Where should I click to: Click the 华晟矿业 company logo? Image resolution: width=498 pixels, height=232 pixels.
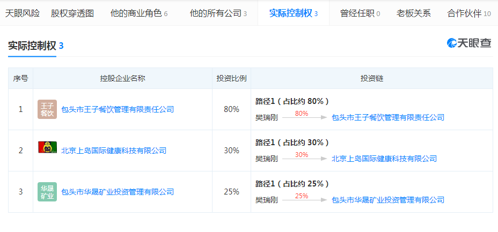[47, 192]
